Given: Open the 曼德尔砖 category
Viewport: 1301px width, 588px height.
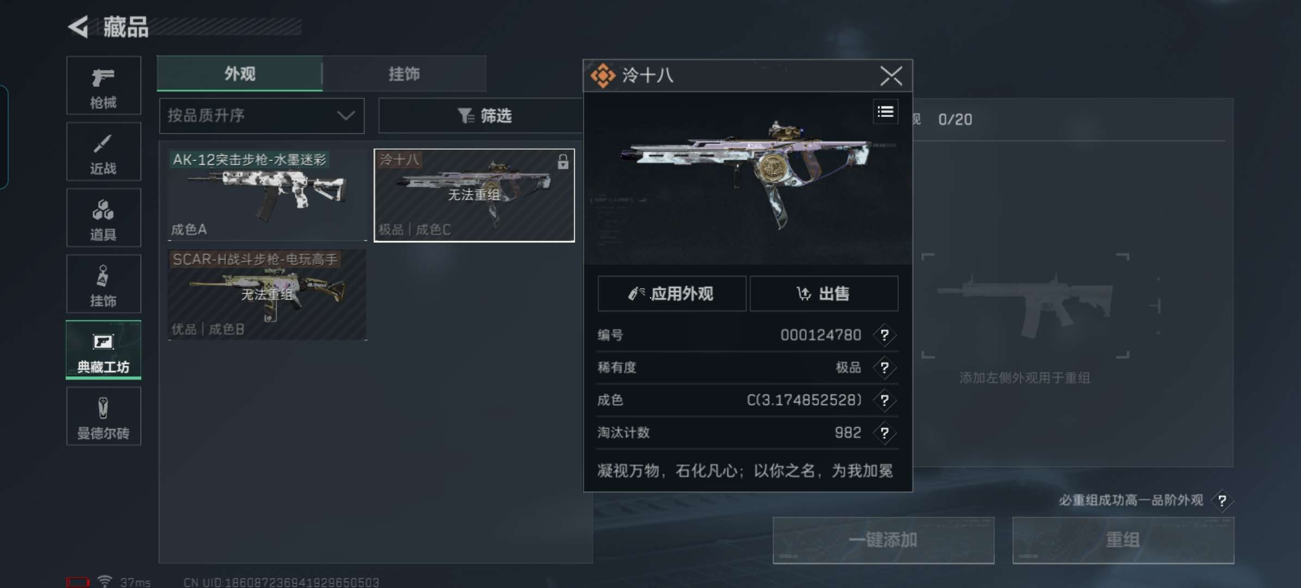Looking at the screenshot, I should pos(104,416).
